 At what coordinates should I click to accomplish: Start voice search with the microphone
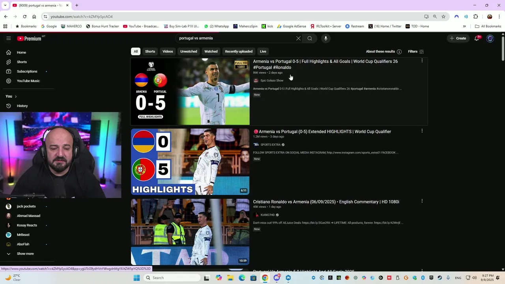point(325,38)
